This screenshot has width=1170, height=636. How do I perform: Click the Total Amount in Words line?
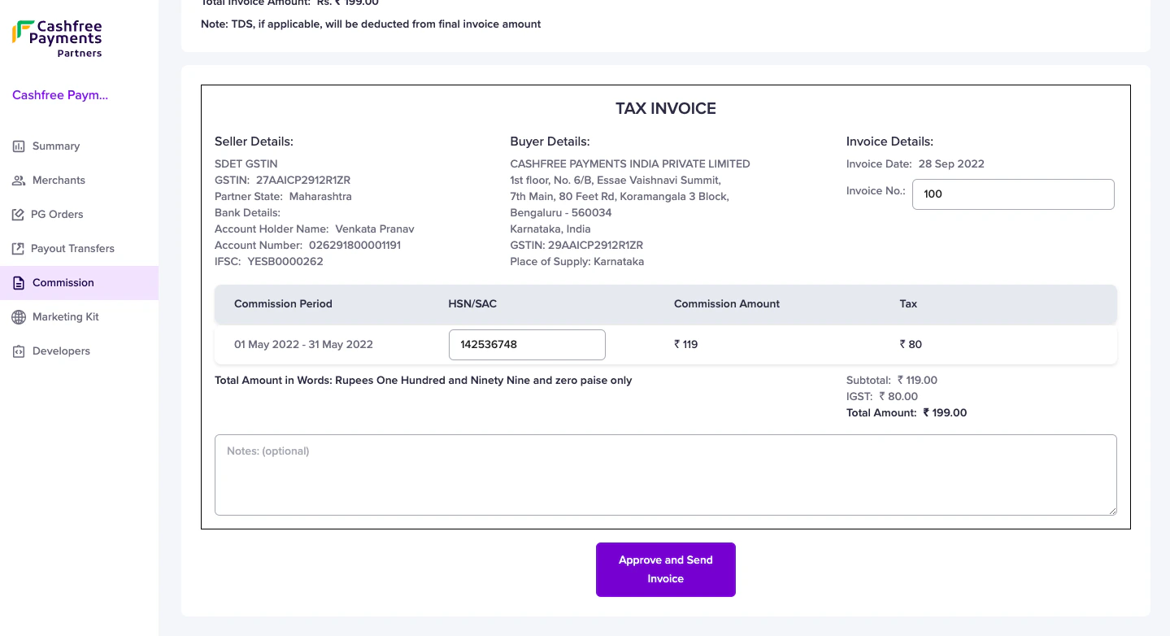[423, 381]
